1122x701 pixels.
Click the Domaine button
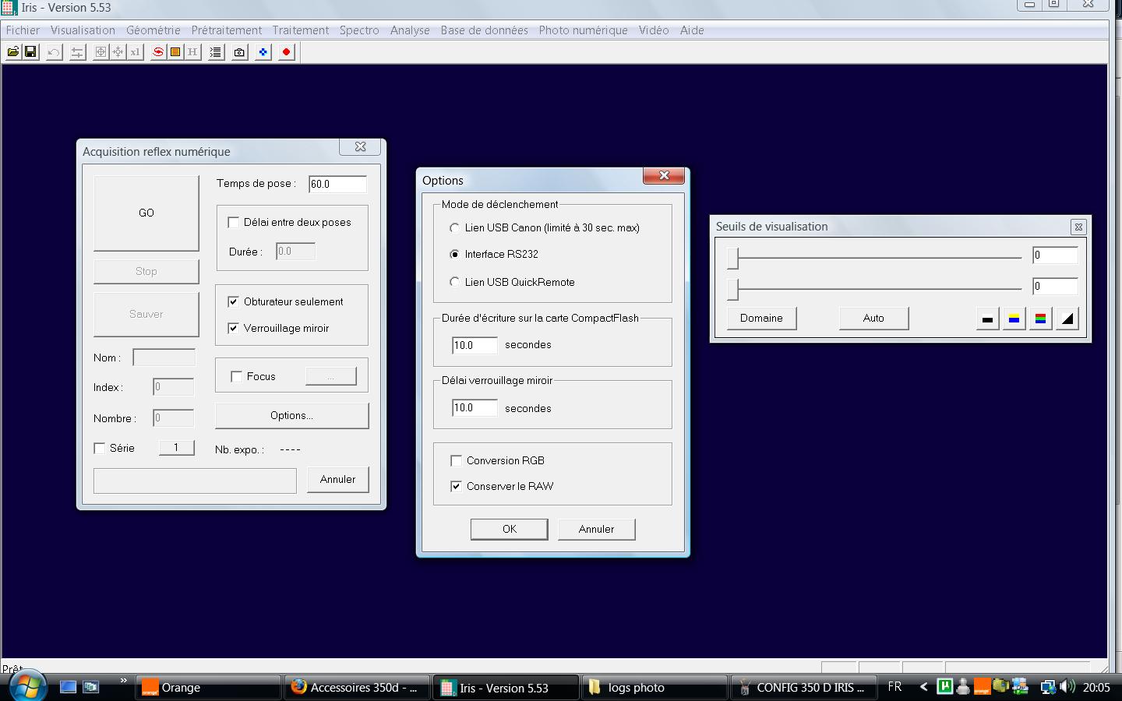[761, 318]
